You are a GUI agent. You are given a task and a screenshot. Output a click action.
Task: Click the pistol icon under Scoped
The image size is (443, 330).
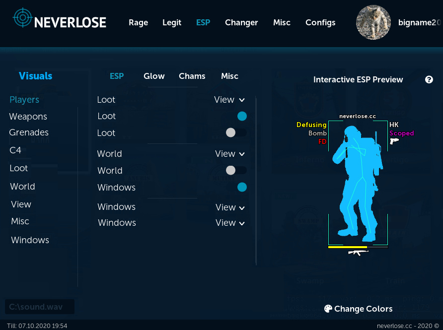(394, 141)
